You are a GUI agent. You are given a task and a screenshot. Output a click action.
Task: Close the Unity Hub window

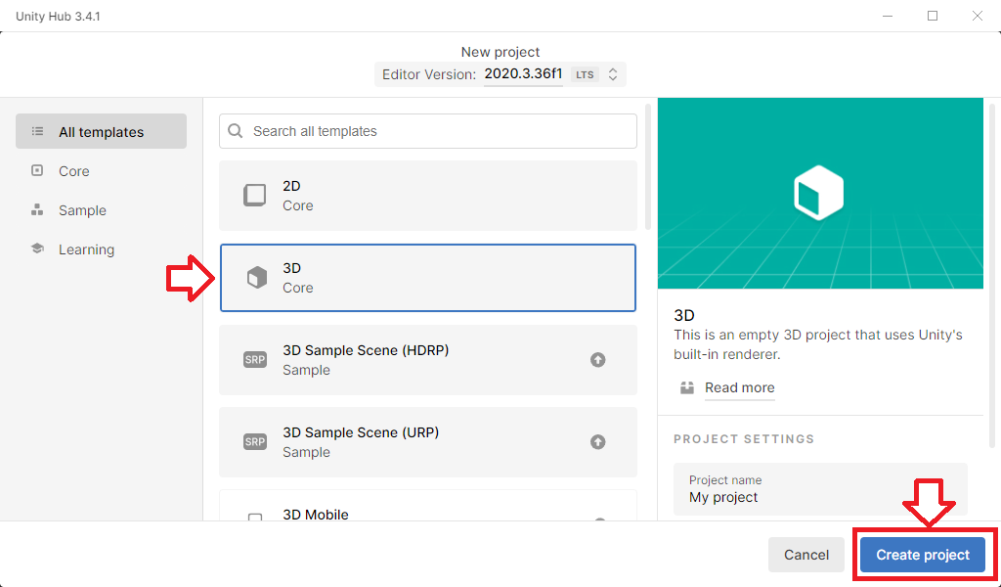click(977, 16)
